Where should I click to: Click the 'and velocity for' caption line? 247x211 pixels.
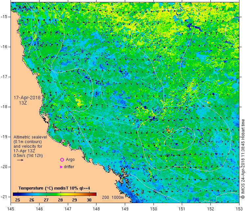(x=28, y=146)
